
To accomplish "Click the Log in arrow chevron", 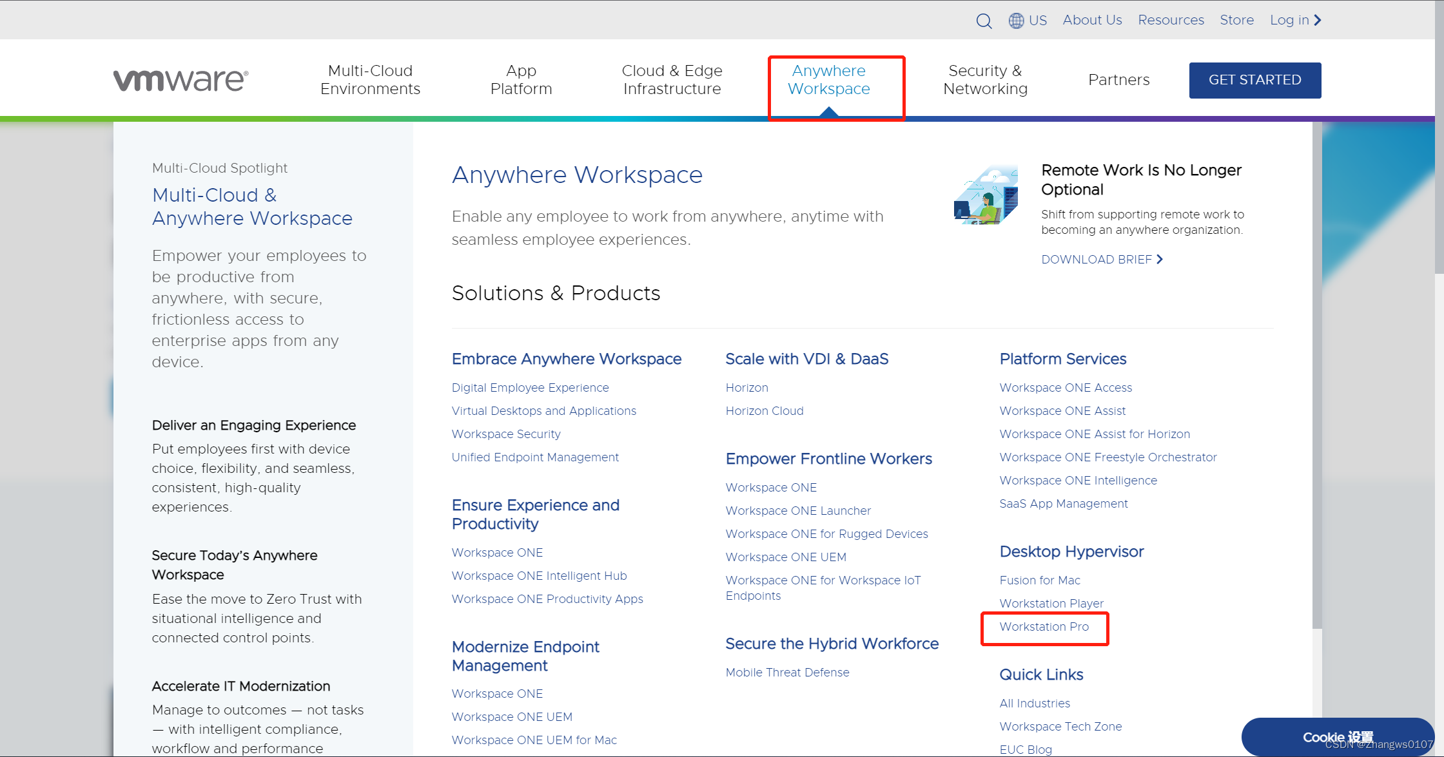I will [1318, 20].
